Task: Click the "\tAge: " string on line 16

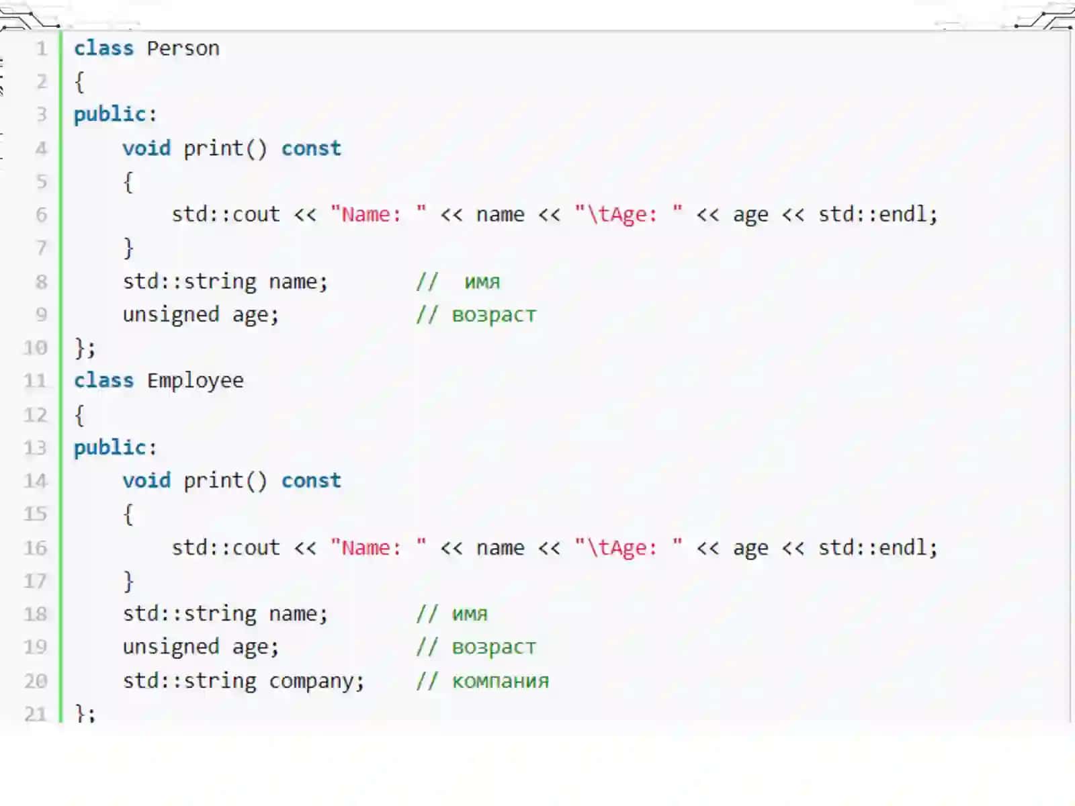Action: [628, 547]
